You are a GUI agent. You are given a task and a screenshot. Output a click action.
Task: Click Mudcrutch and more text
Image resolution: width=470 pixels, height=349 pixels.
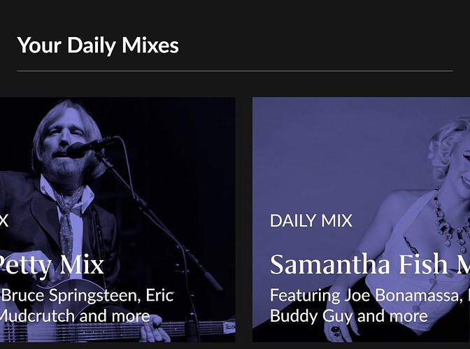[x=75, y=316]
